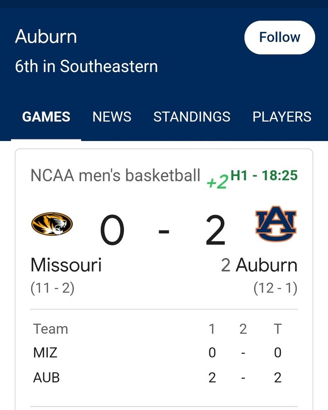Click the Auburn page title in header
The width and height of the screenshot is (328, 410).
coord(46,37)
